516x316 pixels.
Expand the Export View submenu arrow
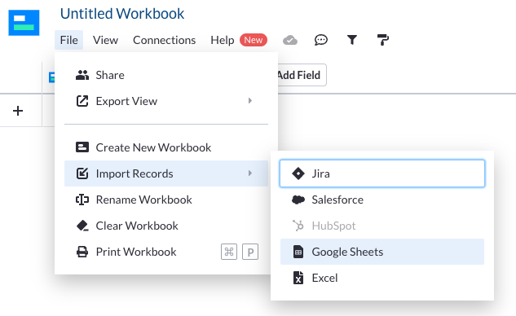click(250, 101)
